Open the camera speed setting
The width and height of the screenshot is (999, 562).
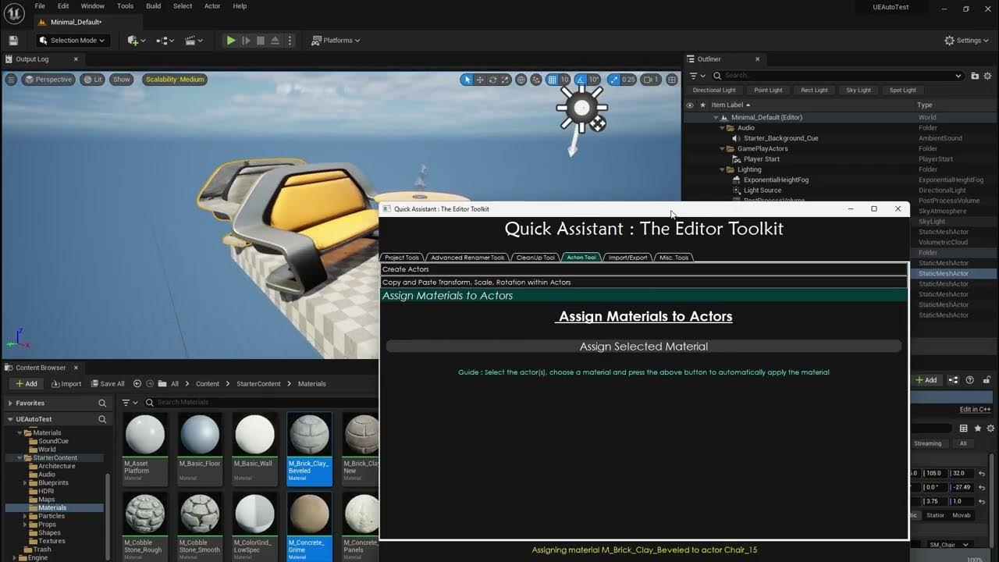[x=652, y=80]
